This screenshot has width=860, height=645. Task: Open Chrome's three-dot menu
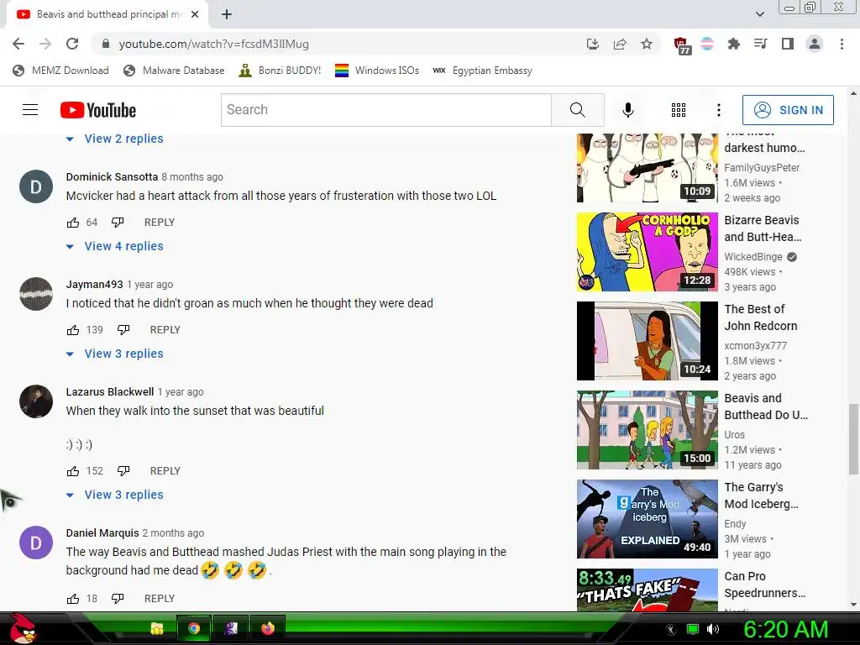(842, 44)
